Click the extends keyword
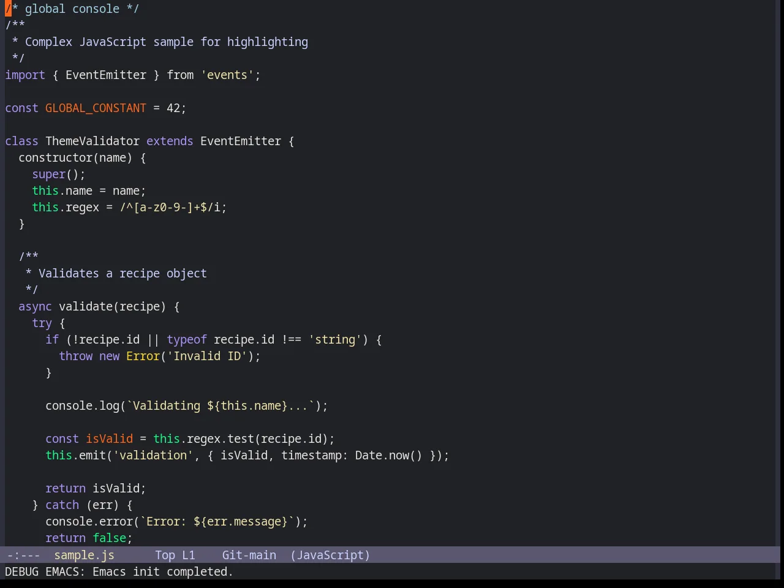Screen dimensions: 784x588 click(170, 141)
